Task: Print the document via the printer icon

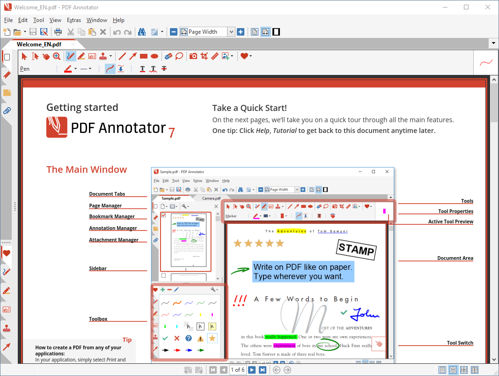Action: tap(58, 32)
